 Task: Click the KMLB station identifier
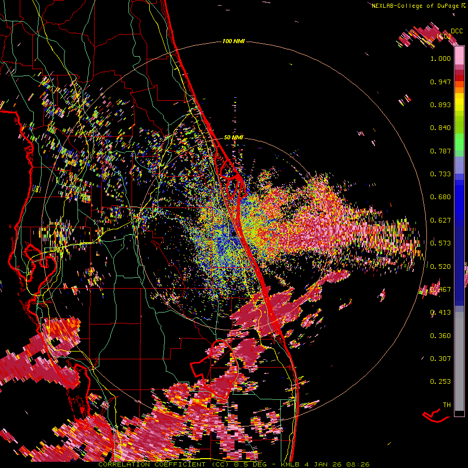pyautogui.click(x=291, y=464)
